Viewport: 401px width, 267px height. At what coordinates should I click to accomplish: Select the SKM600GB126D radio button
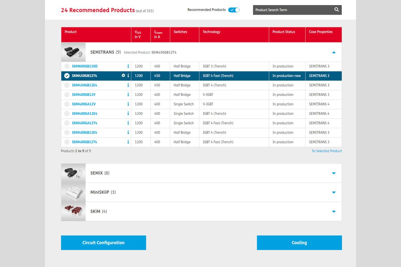tap(67, 66)
